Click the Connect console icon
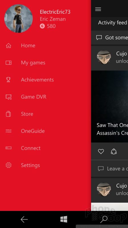 [9, 148]
